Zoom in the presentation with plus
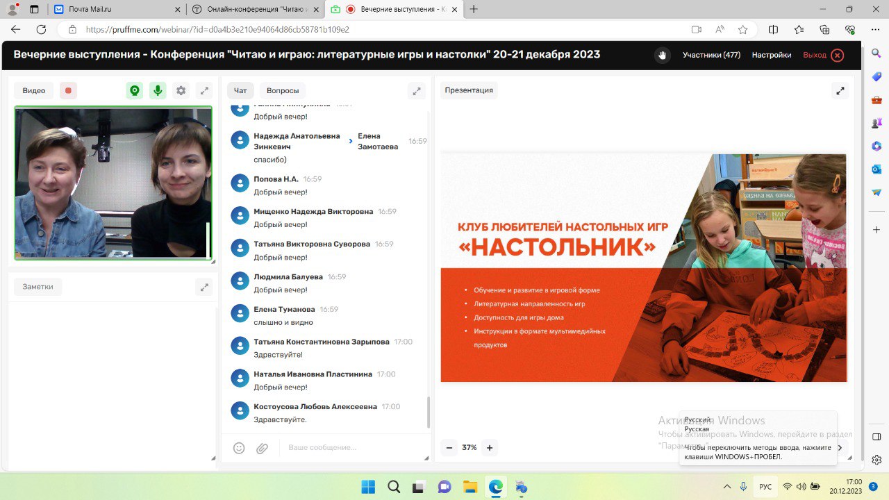The image size is (889, 500). tap(490, 448)
